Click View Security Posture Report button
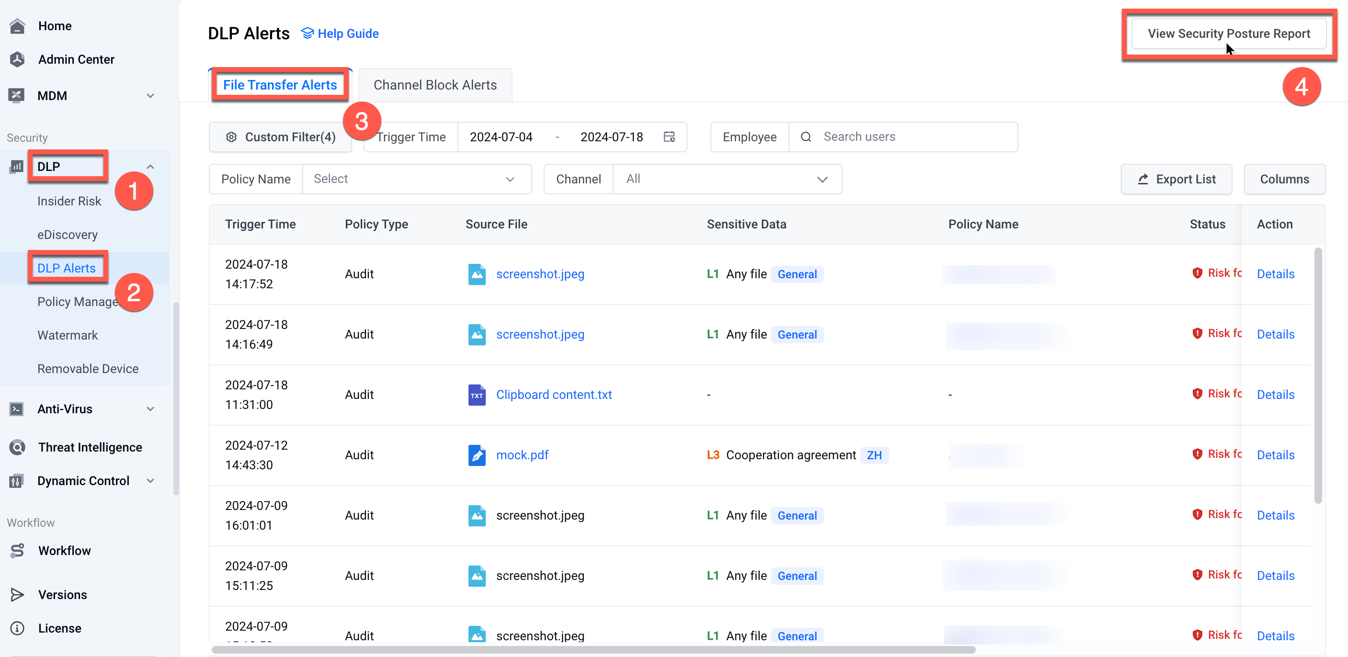This screenshot has height=657, width=1348. coord(1229,34)
